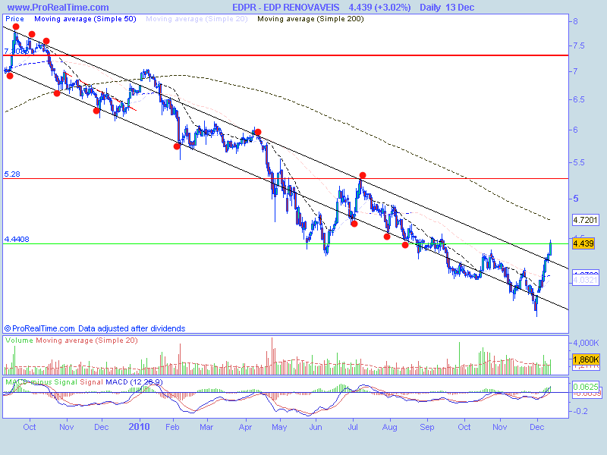
Task: Click the red marker dot on the 5.28 line in July
Action: [x=363, y=176]
